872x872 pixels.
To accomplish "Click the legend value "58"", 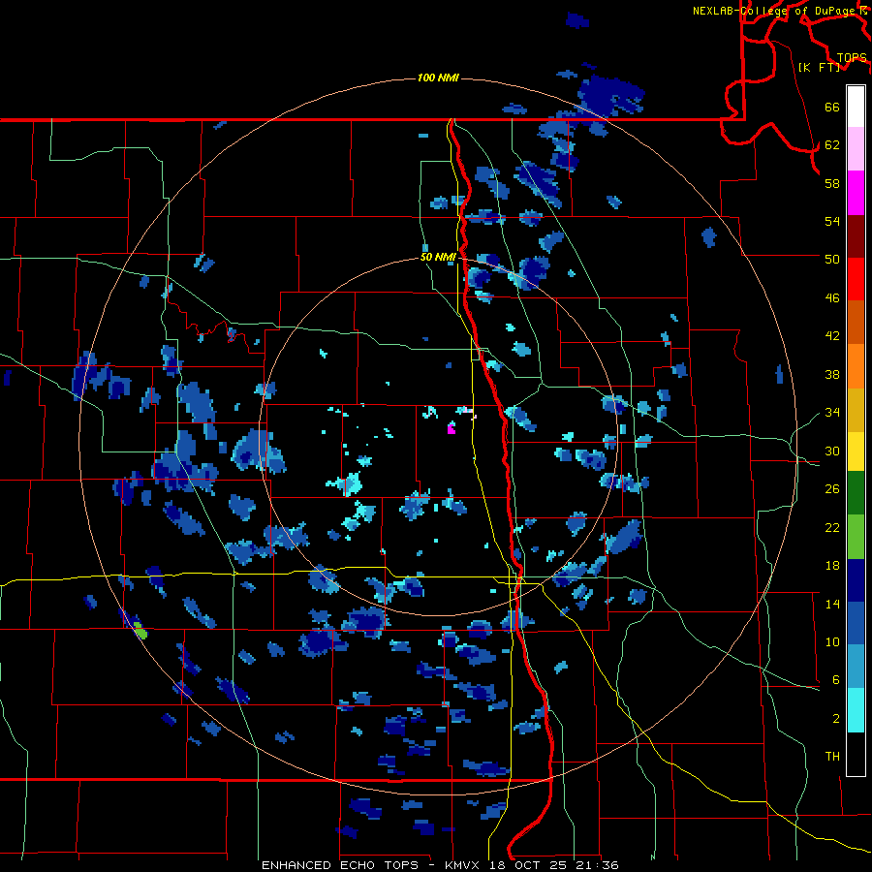I will pos(832,183).
